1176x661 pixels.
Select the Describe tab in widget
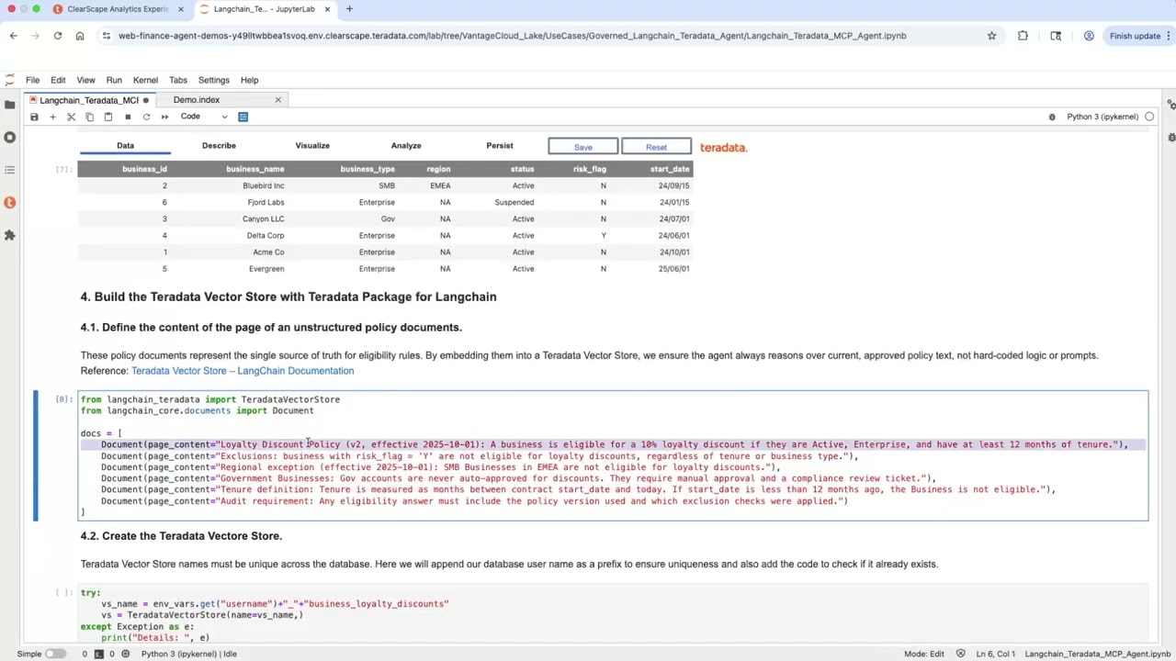[219, 146]
